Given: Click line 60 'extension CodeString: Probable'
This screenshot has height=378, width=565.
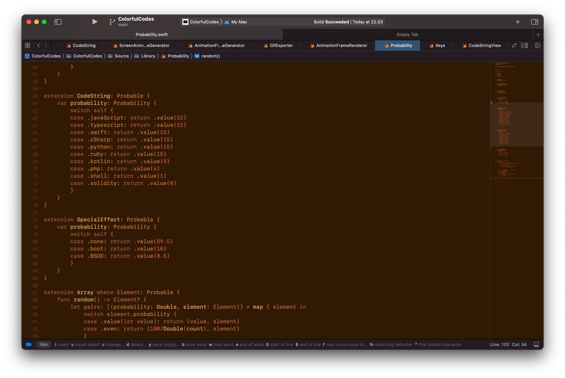Looking at the screenshot, I should coord(97,96).
